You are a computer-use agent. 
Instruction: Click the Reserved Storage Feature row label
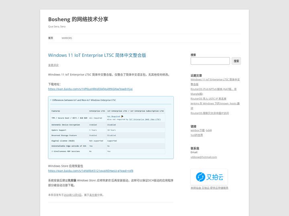click(64, 135)
